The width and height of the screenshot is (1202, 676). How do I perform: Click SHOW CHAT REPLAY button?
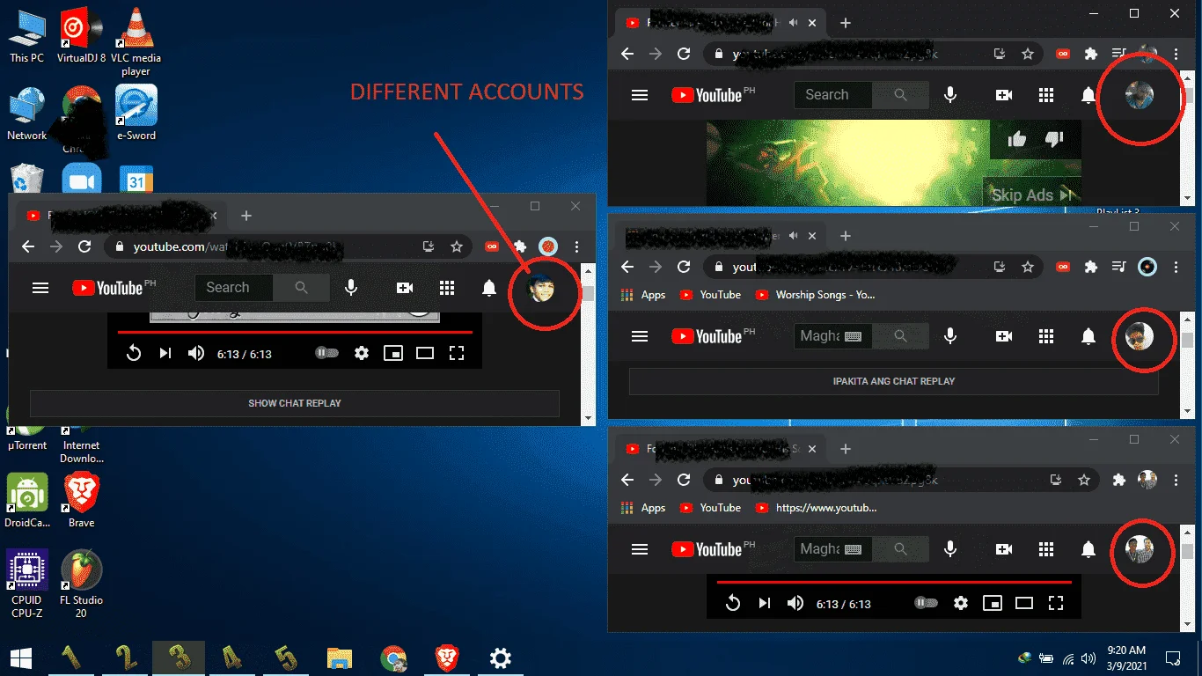[295, 403]
